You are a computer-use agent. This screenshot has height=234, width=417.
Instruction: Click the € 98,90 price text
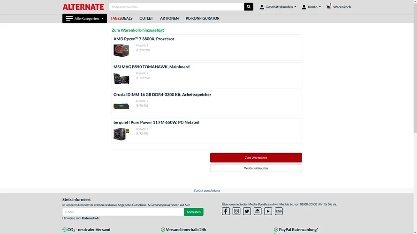[x=142, y=106]
